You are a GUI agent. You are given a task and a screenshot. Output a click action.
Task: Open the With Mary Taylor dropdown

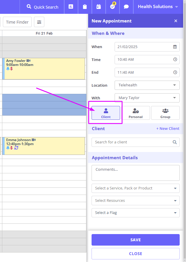coord(147,98)
